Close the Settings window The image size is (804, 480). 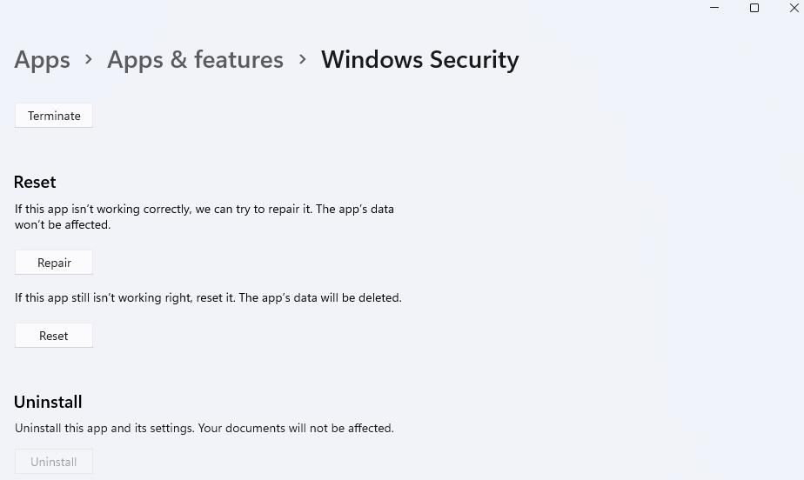(x=794, y=8)
